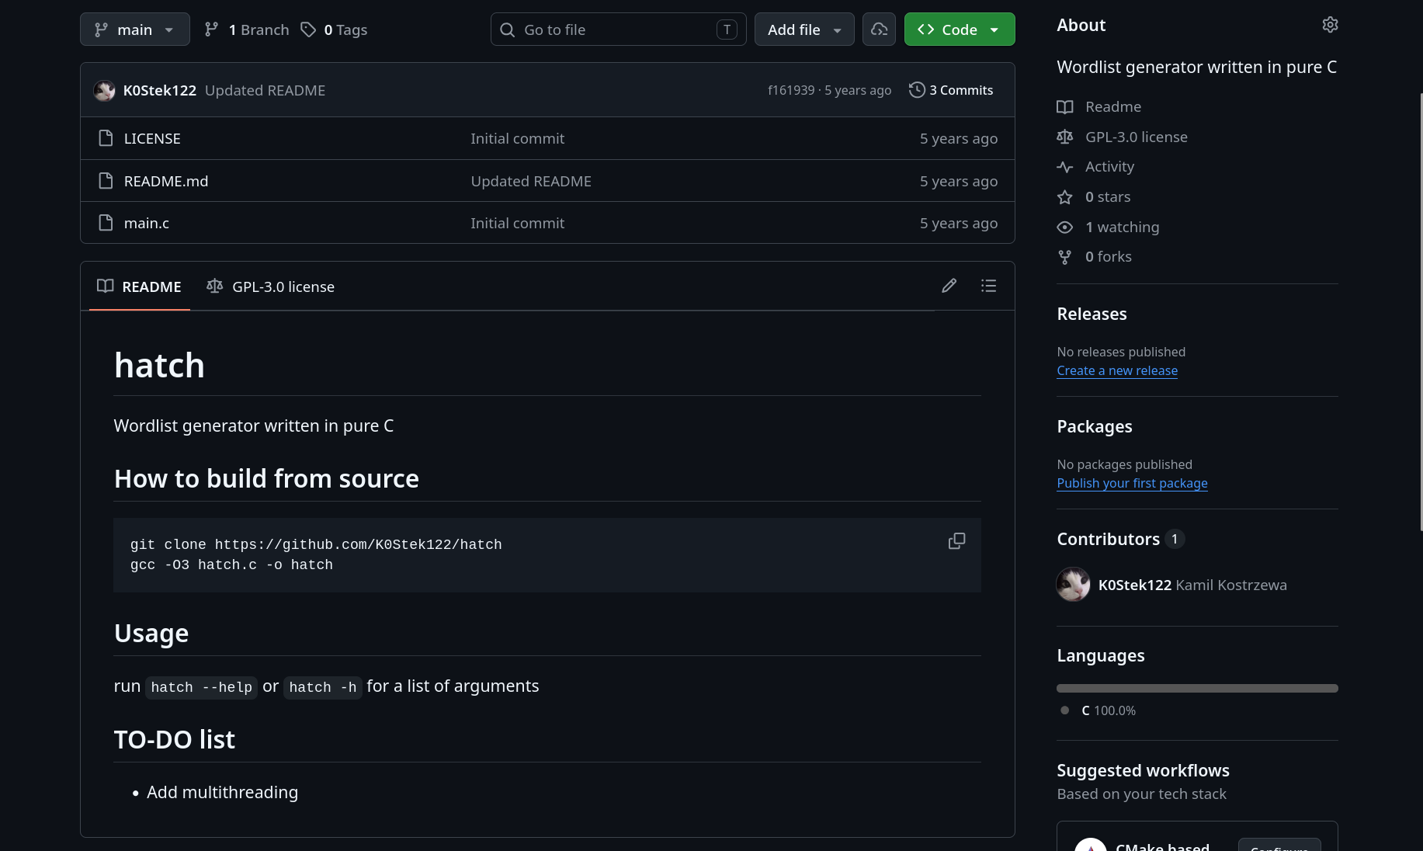This screenshot has height=851, width=1423.
Task: Click the TO-DO list heading
Action: point(175,739)
